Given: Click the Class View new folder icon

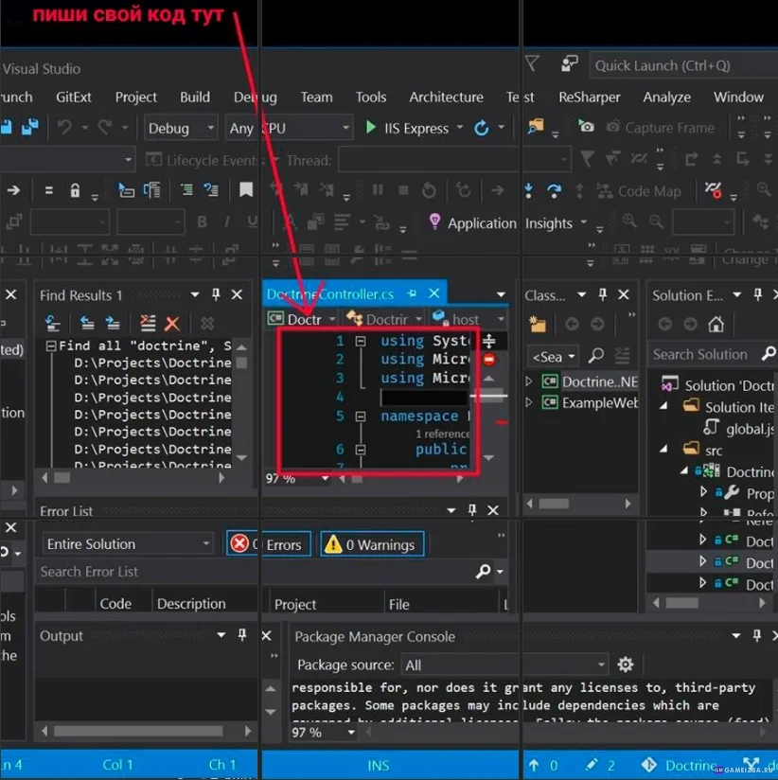Looking at the screenshot, I should pyautogui.click(x=538, y=325).
